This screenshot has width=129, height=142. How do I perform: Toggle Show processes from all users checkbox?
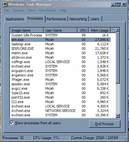pos(11,123)
